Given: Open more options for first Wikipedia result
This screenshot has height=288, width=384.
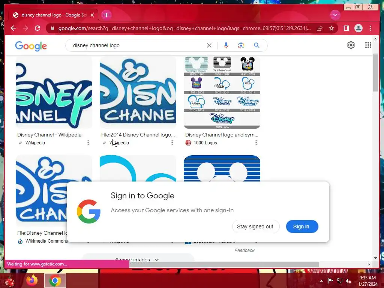Looking at the screenshot, I should click(x=88, y=142).
